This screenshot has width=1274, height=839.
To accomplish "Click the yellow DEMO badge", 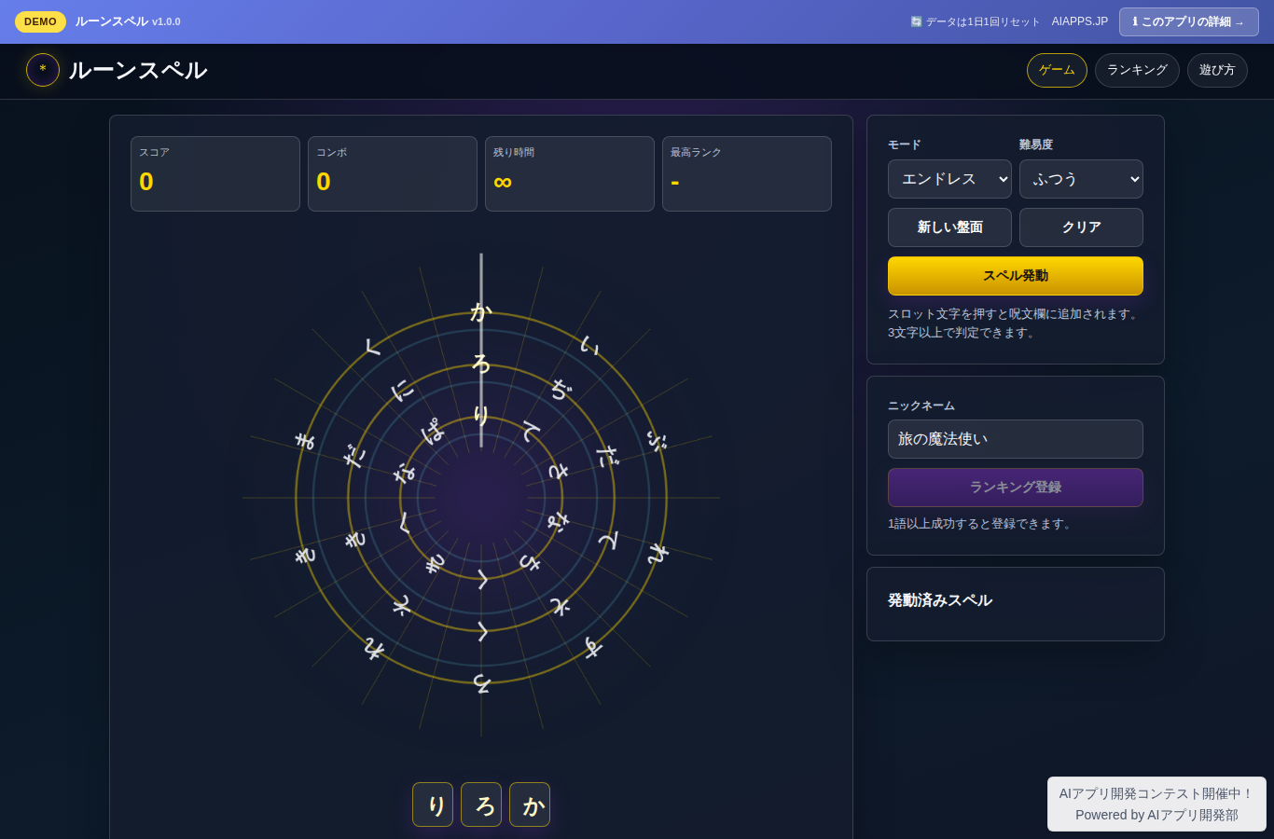I will point(40,21).
